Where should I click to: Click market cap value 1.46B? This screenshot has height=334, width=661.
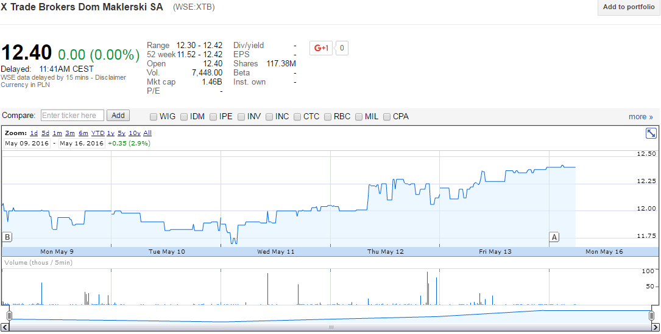213,82
